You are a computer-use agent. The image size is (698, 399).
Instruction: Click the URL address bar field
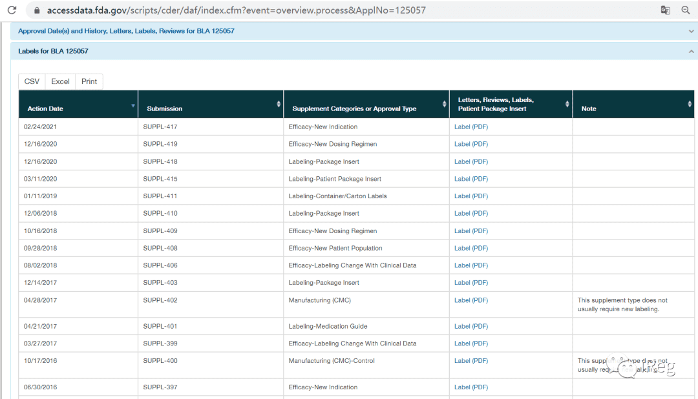(x=338, y=10)
